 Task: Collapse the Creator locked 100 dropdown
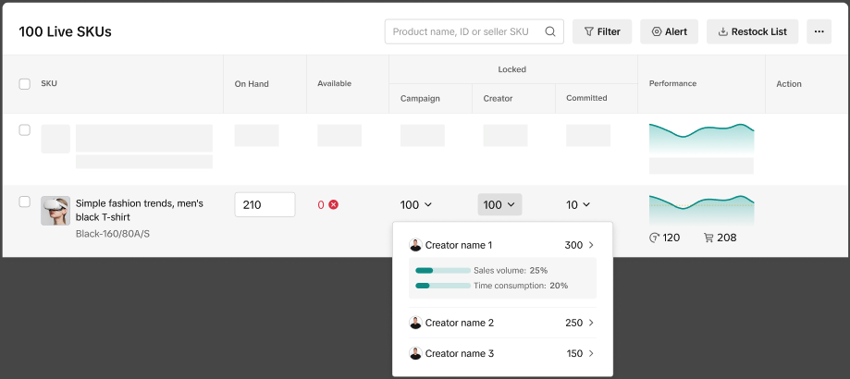tap(499, 204)
